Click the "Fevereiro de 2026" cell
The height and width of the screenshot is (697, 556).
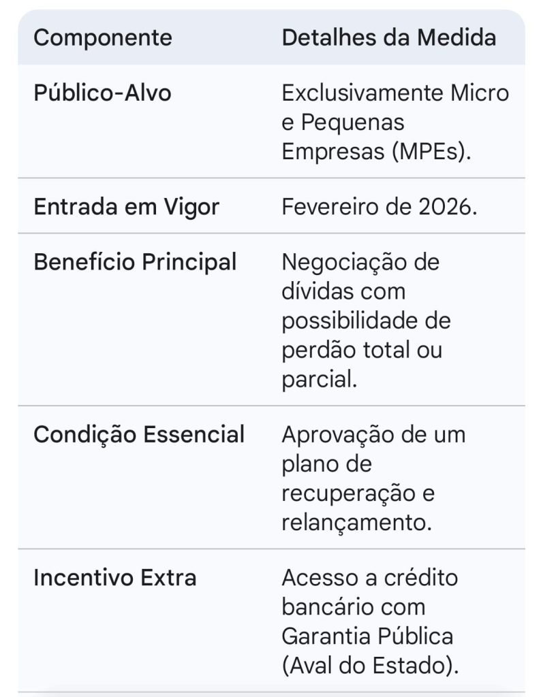click(380, 206)
